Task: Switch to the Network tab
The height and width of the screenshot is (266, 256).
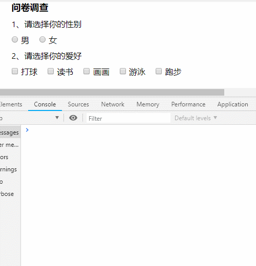Action: (x=113, y=104)
